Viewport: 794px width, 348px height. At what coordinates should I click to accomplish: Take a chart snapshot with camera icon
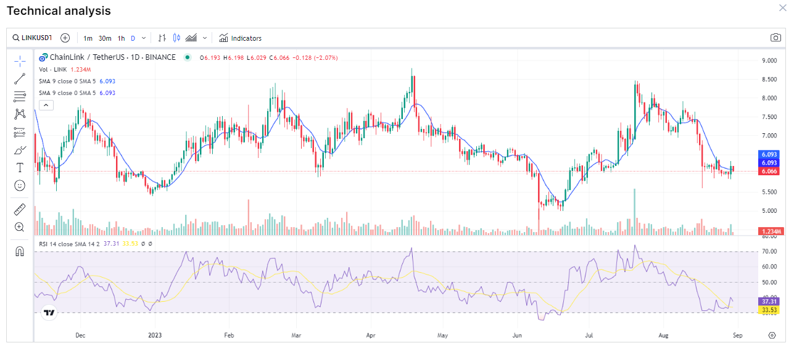click(775, 38)
